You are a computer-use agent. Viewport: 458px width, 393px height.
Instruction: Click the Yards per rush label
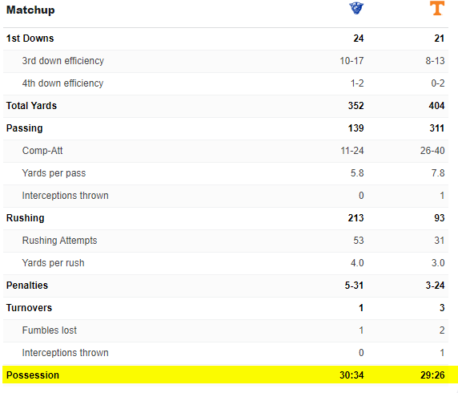pos(53,263)
